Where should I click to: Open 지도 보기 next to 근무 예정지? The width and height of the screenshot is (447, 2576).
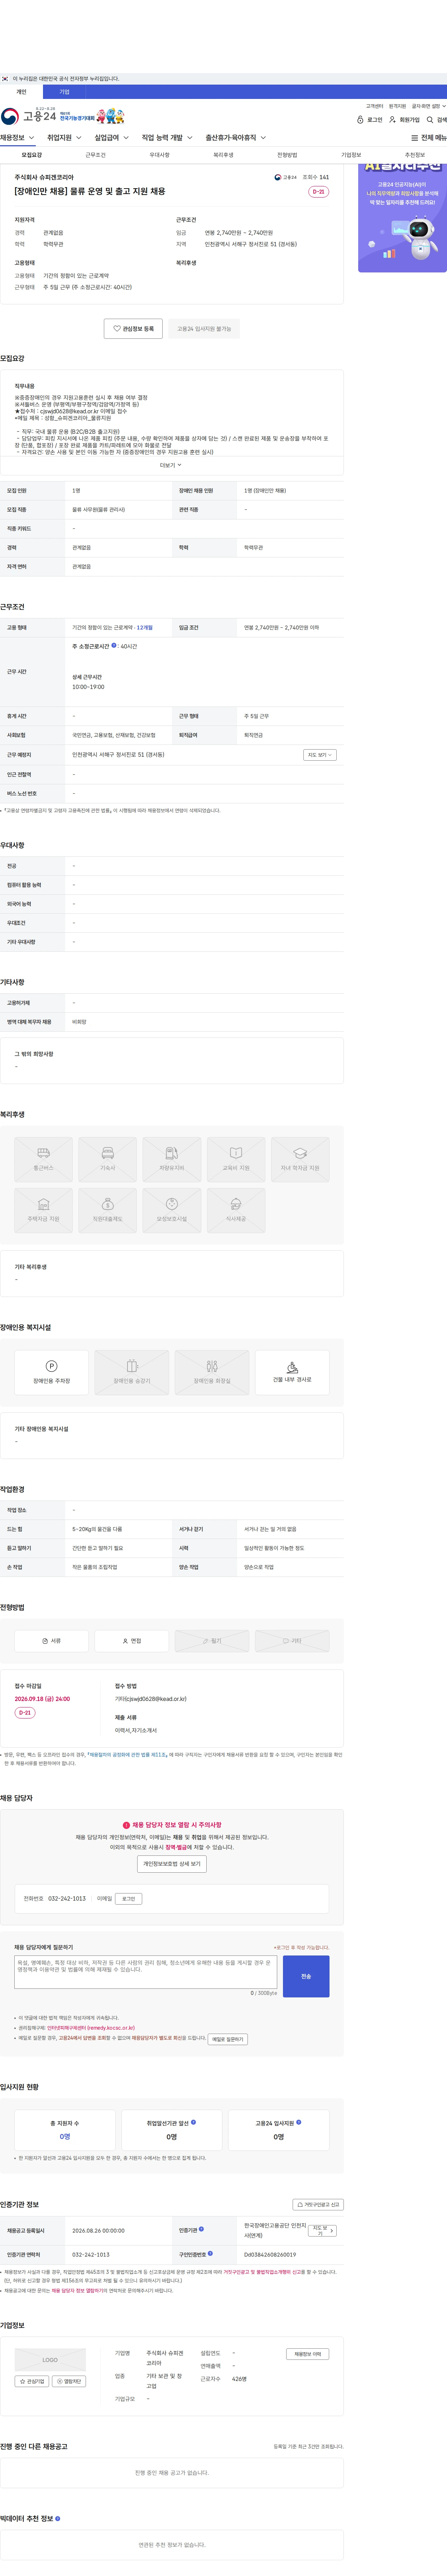(x=319, y=755)
